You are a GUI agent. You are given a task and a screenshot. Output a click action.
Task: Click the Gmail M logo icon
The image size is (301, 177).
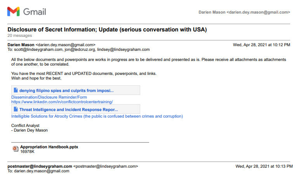(x=14, y=12)
